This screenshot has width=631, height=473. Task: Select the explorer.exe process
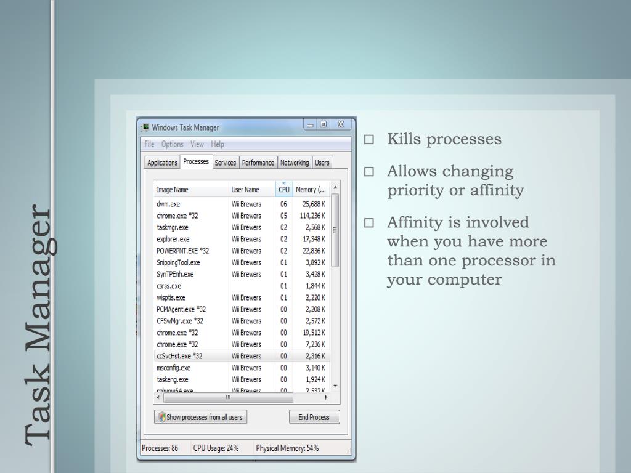pos(242,239)
